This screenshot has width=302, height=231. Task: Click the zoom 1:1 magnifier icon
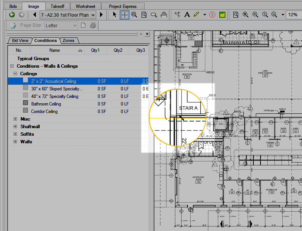click(265, 15)
